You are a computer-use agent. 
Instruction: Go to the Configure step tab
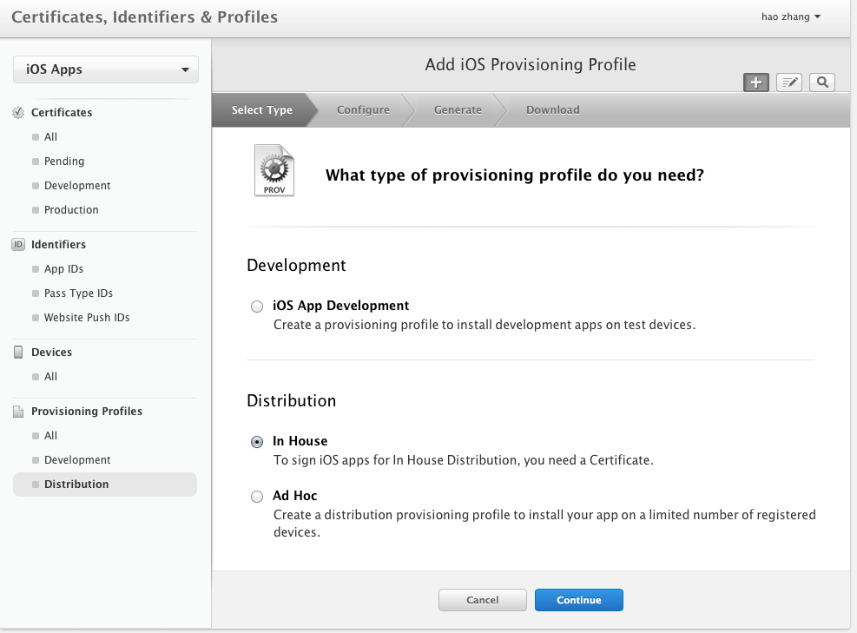(363, 110)
